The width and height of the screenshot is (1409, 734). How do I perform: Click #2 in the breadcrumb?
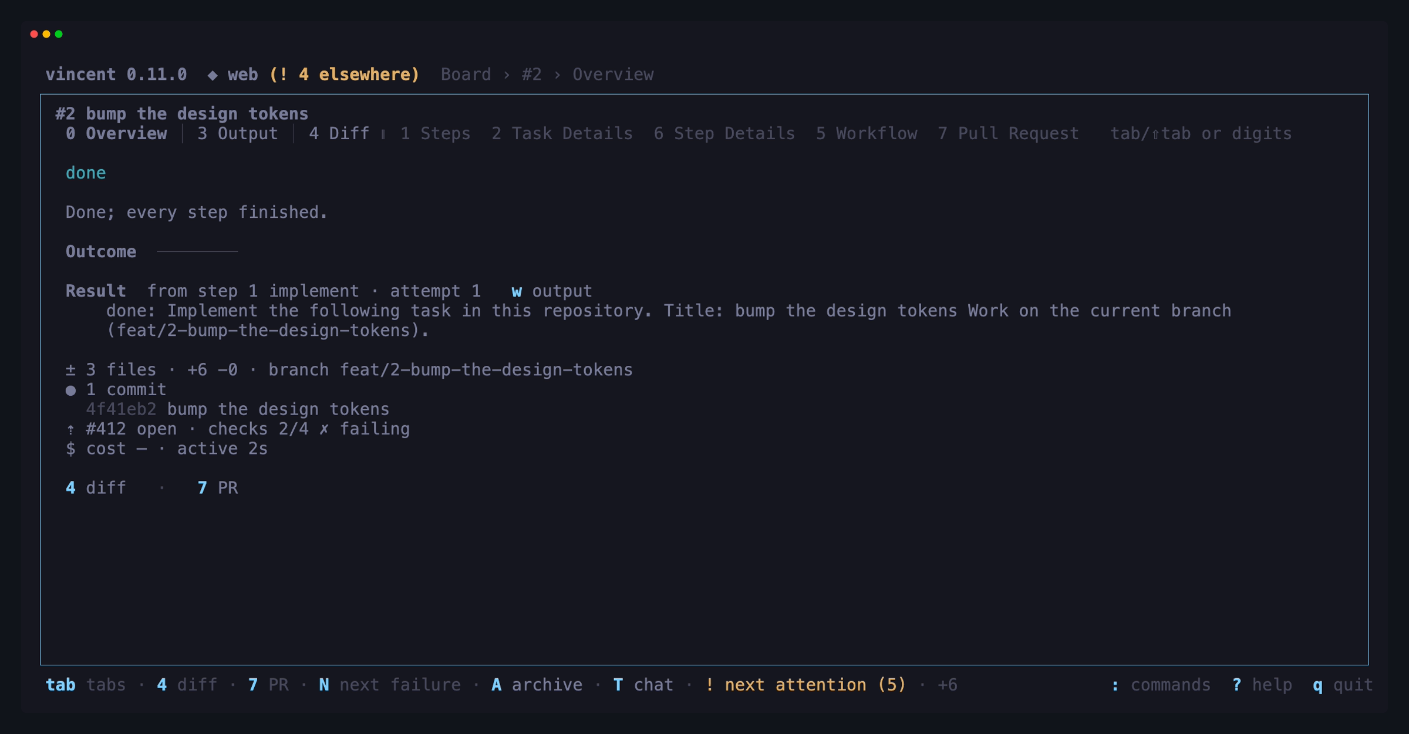532,75
